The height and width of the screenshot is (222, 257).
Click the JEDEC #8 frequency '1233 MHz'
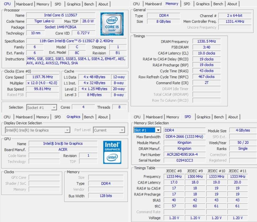pyautogui.click(x=174, y=177)
